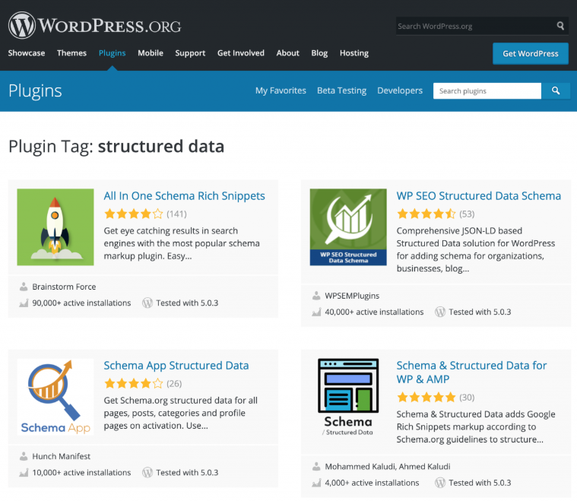Open the Support menu item
The width and height of the screenshot is (577, 501).
tap(190, 53)
